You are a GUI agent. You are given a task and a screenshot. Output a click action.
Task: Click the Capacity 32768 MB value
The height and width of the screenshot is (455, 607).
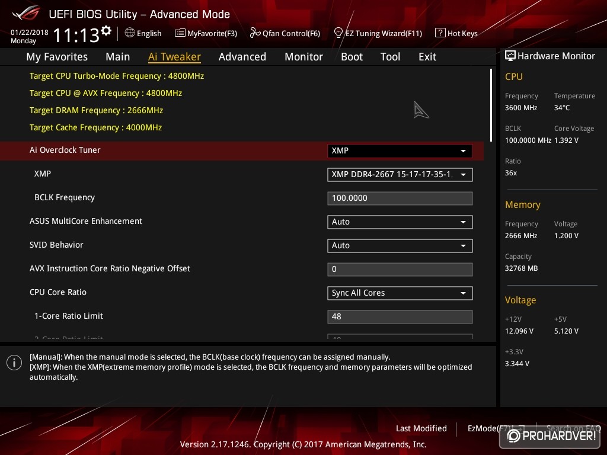(x=522, y=268)
